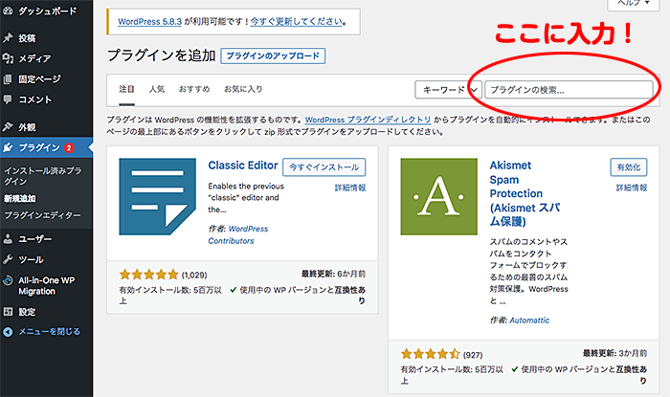670x397 pixels.
Task: Click the All-in-One WP Migration icon
Action: [x=8, y=280]
